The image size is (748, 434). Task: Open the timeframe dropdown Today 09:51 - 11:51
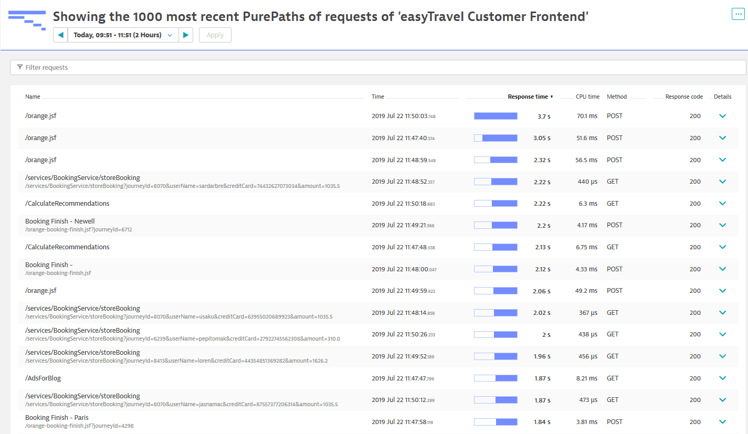[123, 35]
